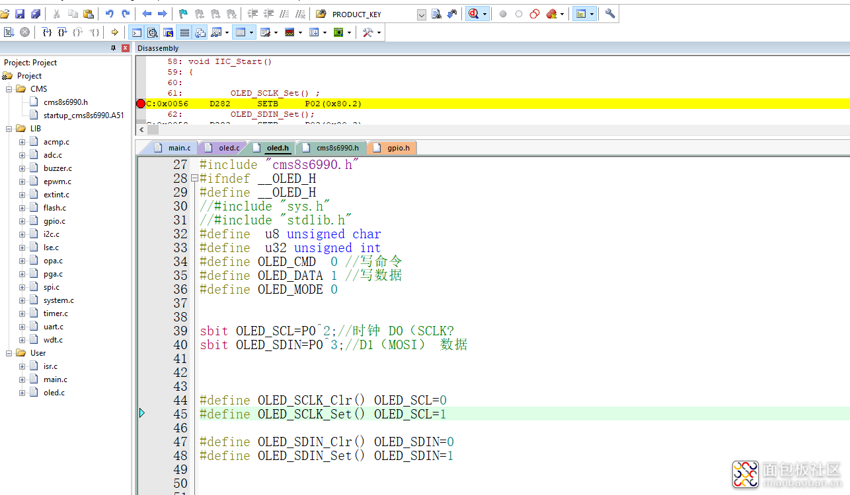Viewport: 850px width, 495px height.
Task: Select cms8s6990.h in project tree
Action: pyautogui.click(x=65, y=102)
